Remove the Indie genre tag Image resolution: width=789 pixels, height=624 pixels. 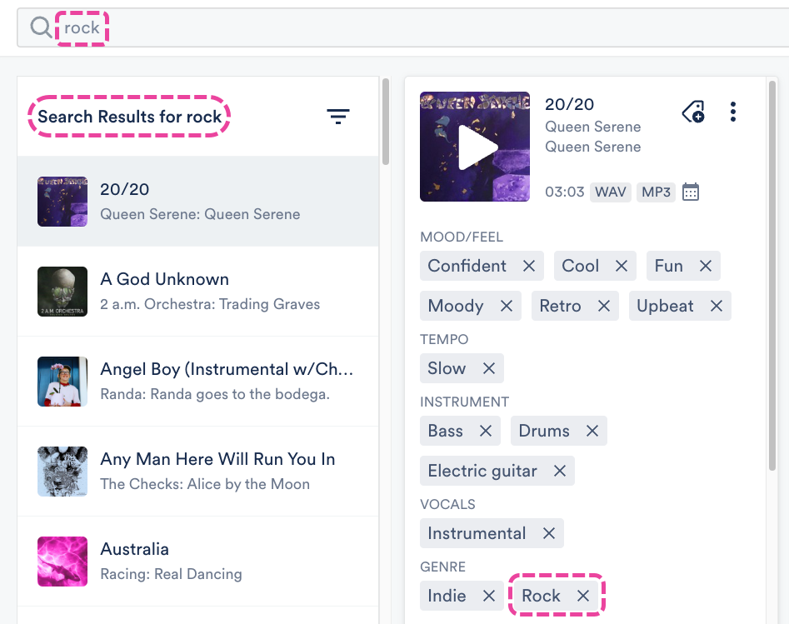[x=489, y=596]
